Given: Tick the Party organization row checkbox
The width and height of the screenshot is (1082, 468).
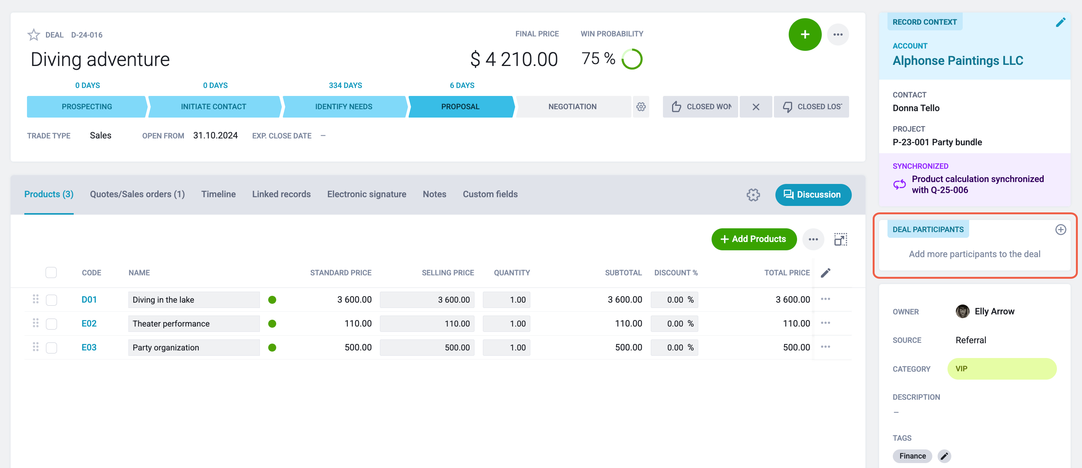Looking at the screenshot, I should 51,348.
